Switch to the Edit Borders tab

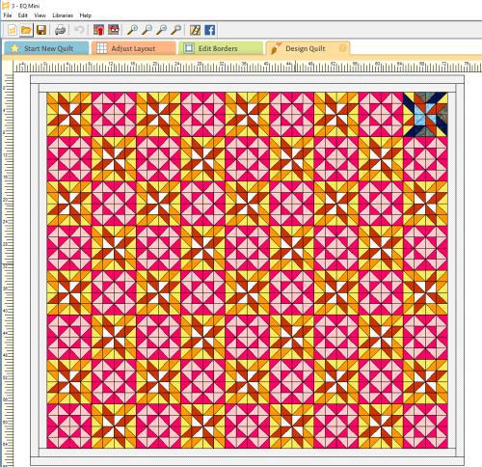coord(221,48)
